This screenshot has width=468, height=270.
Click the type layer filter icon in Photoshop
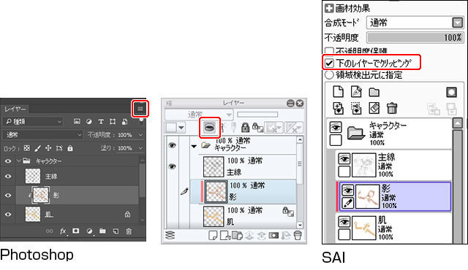(101, 121)
